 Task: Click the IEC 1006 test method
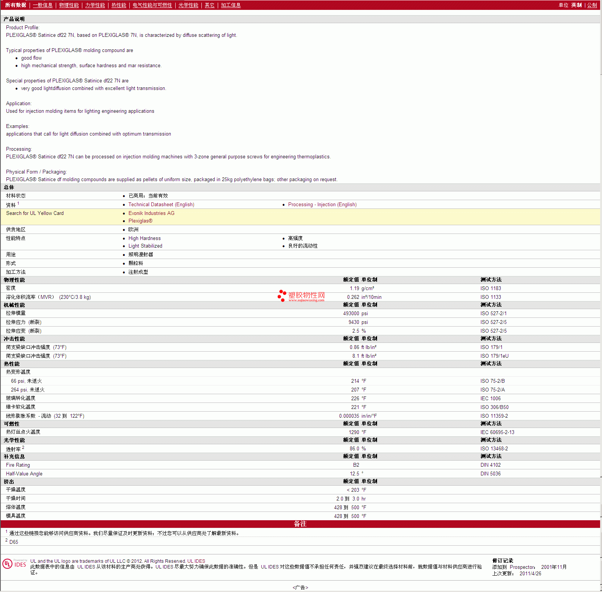(491, 399)
